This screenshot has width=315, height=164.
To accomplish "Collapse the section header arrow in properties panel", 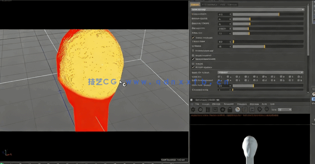I will pyautogui.click(x=302, y=9).
